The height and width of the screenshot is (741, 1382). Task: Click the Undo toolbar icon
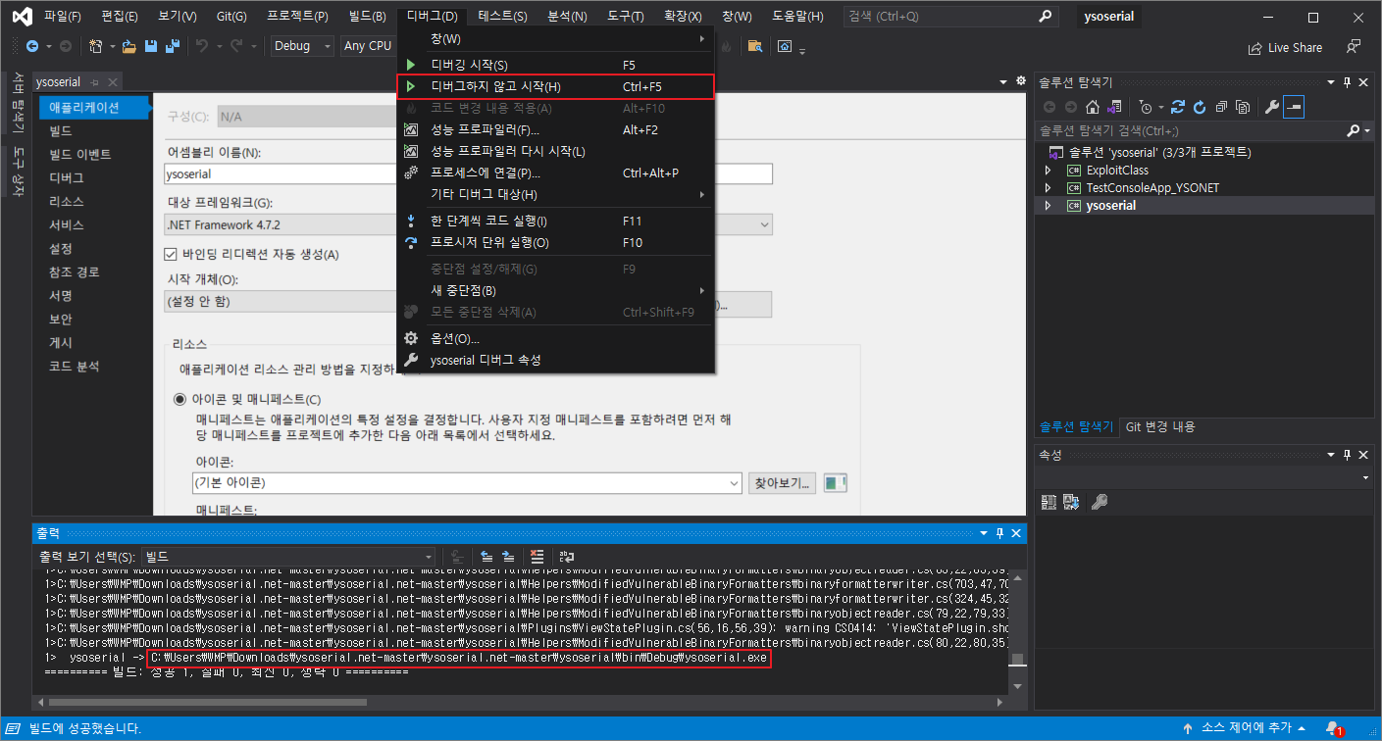[202, 46]
